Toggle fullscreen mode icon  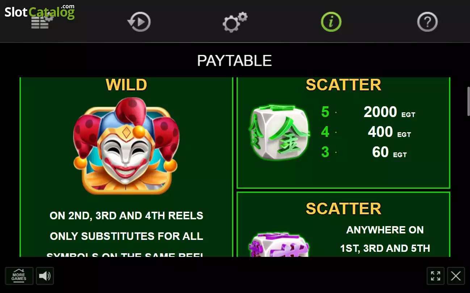[436, 276]
